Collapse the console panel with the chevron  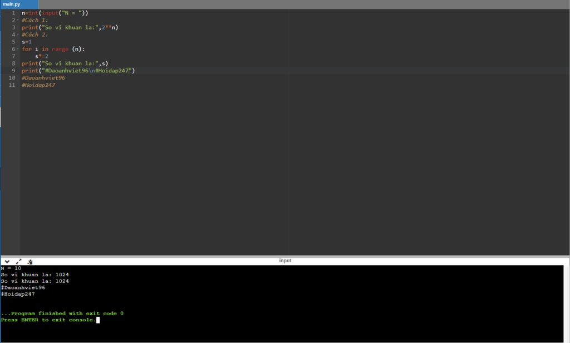[x=7, y=261]
